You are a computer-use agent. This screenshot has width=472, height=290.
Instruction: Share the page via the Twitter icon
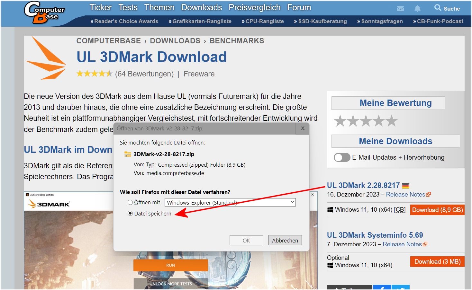(401, 287)
